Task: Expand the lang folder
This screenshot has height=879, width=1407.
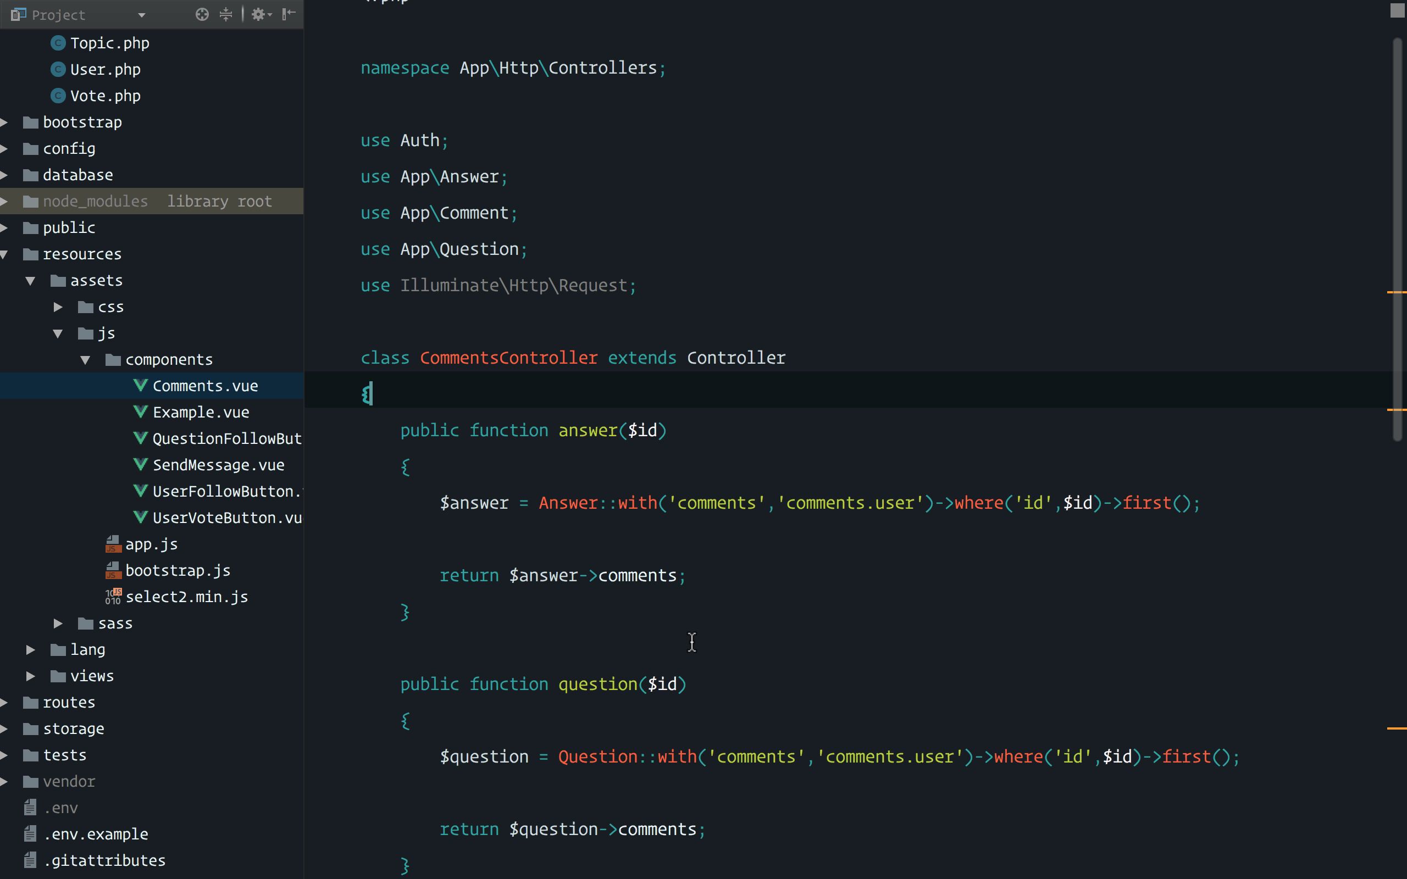Action: point(31,649)
